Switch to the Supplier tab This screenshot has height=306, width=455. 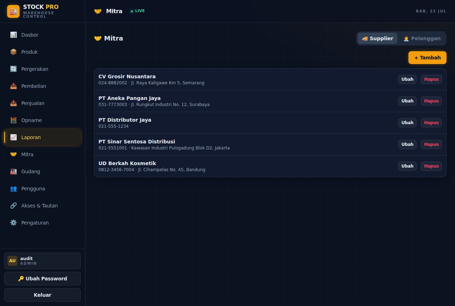tap(378, 38)
